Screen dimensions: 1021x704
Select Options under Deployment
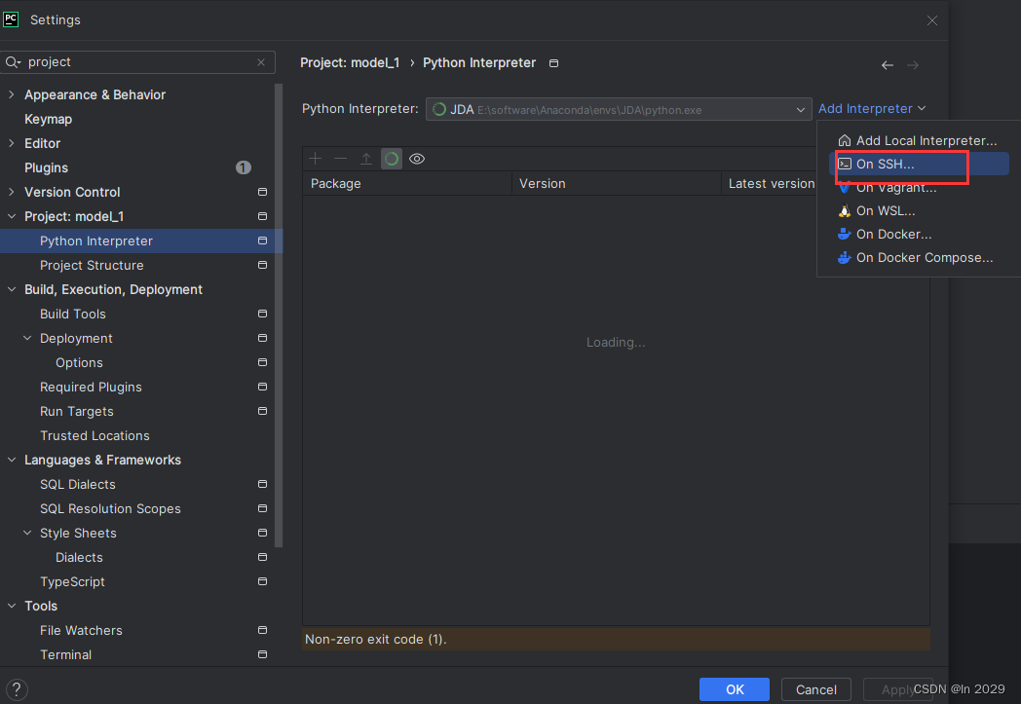79,362
